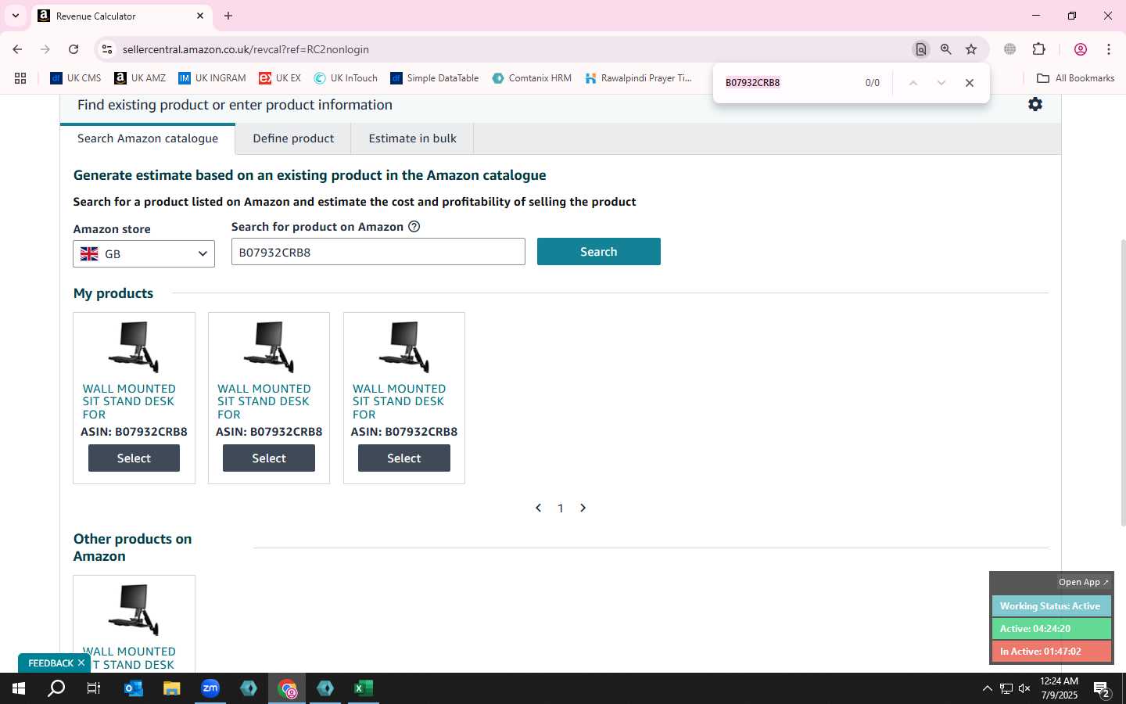Open Zoom app from the taskbar

[210, 688]
